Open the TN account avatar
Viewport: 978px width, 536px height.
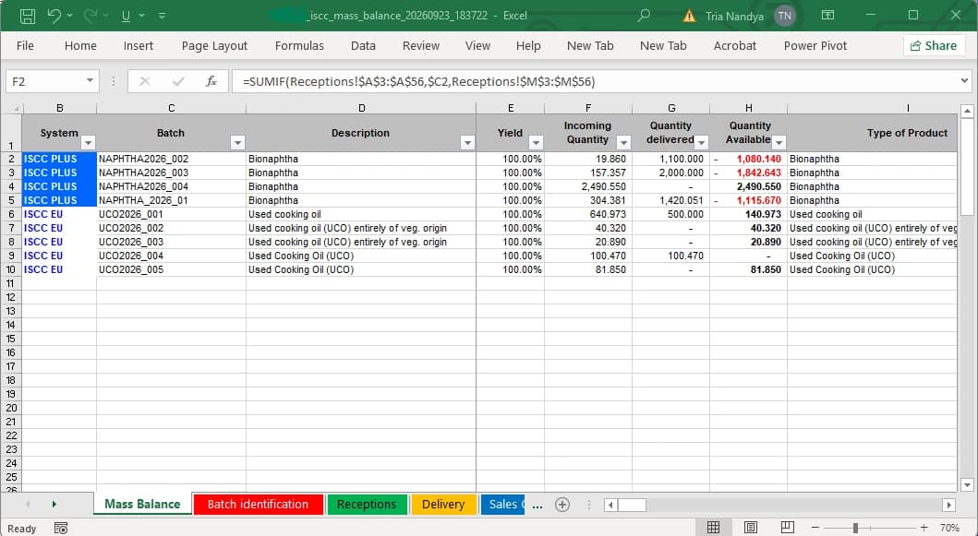pos(785,16)
